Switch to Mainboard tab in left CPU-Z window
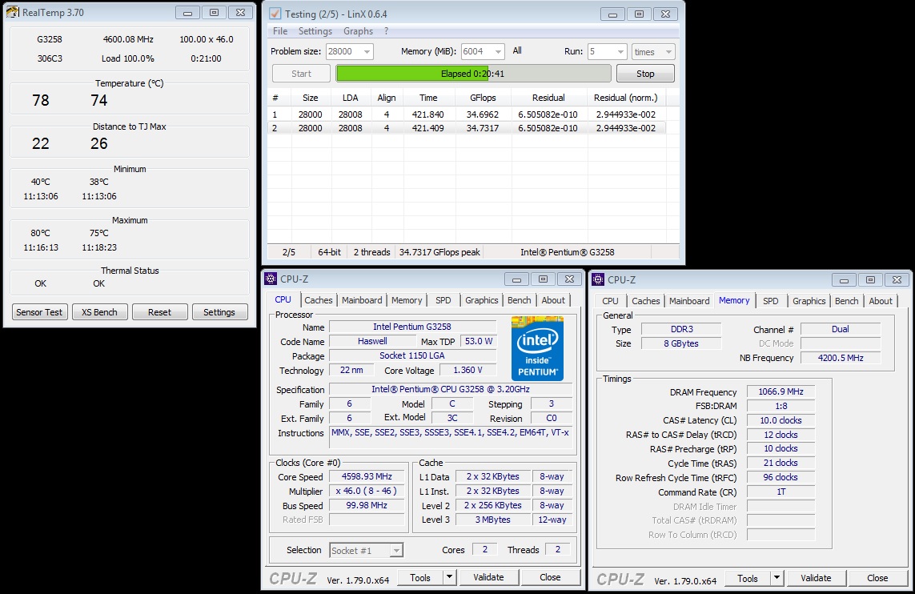Image resolution: width=915 pixels, height=594 pixels. coord(362,300)
